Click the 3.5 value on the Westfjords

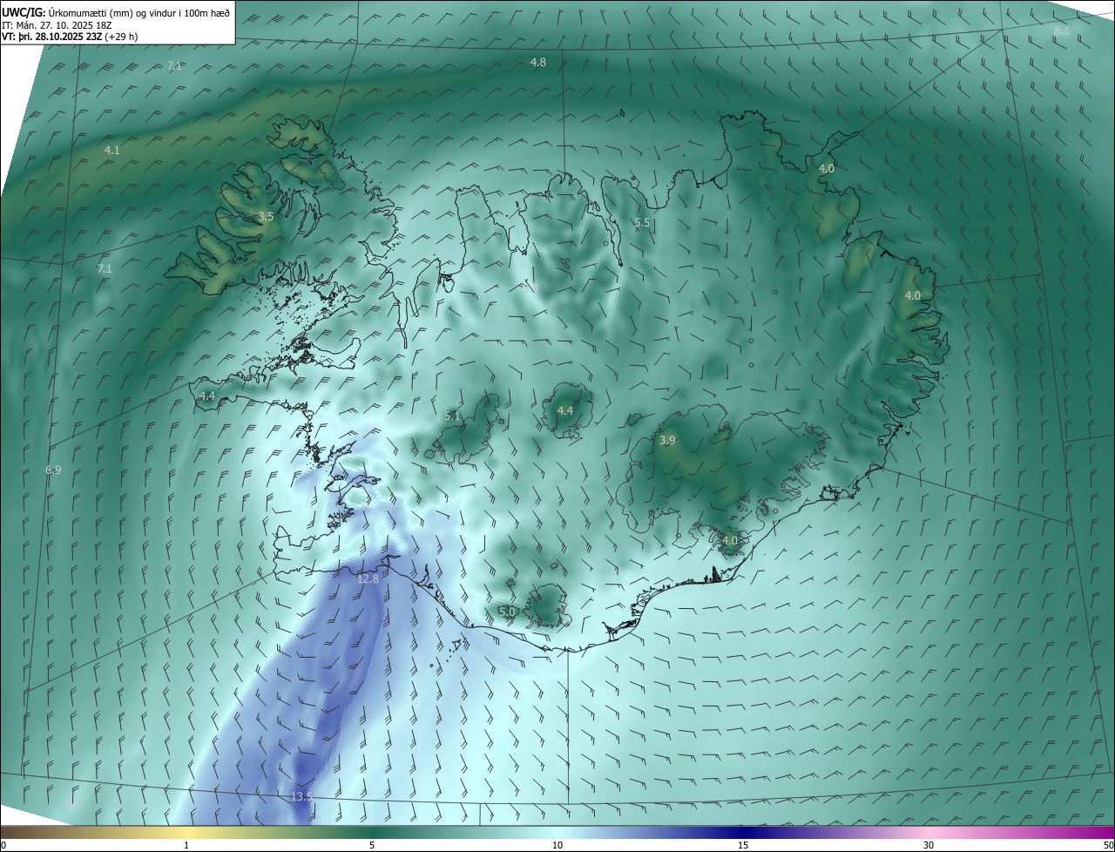266,217
